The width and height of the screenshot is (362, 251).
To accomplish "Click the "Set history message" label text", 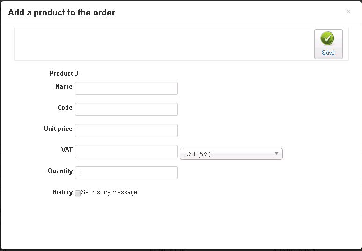I will pyautogui.click(x=109, y=192).
